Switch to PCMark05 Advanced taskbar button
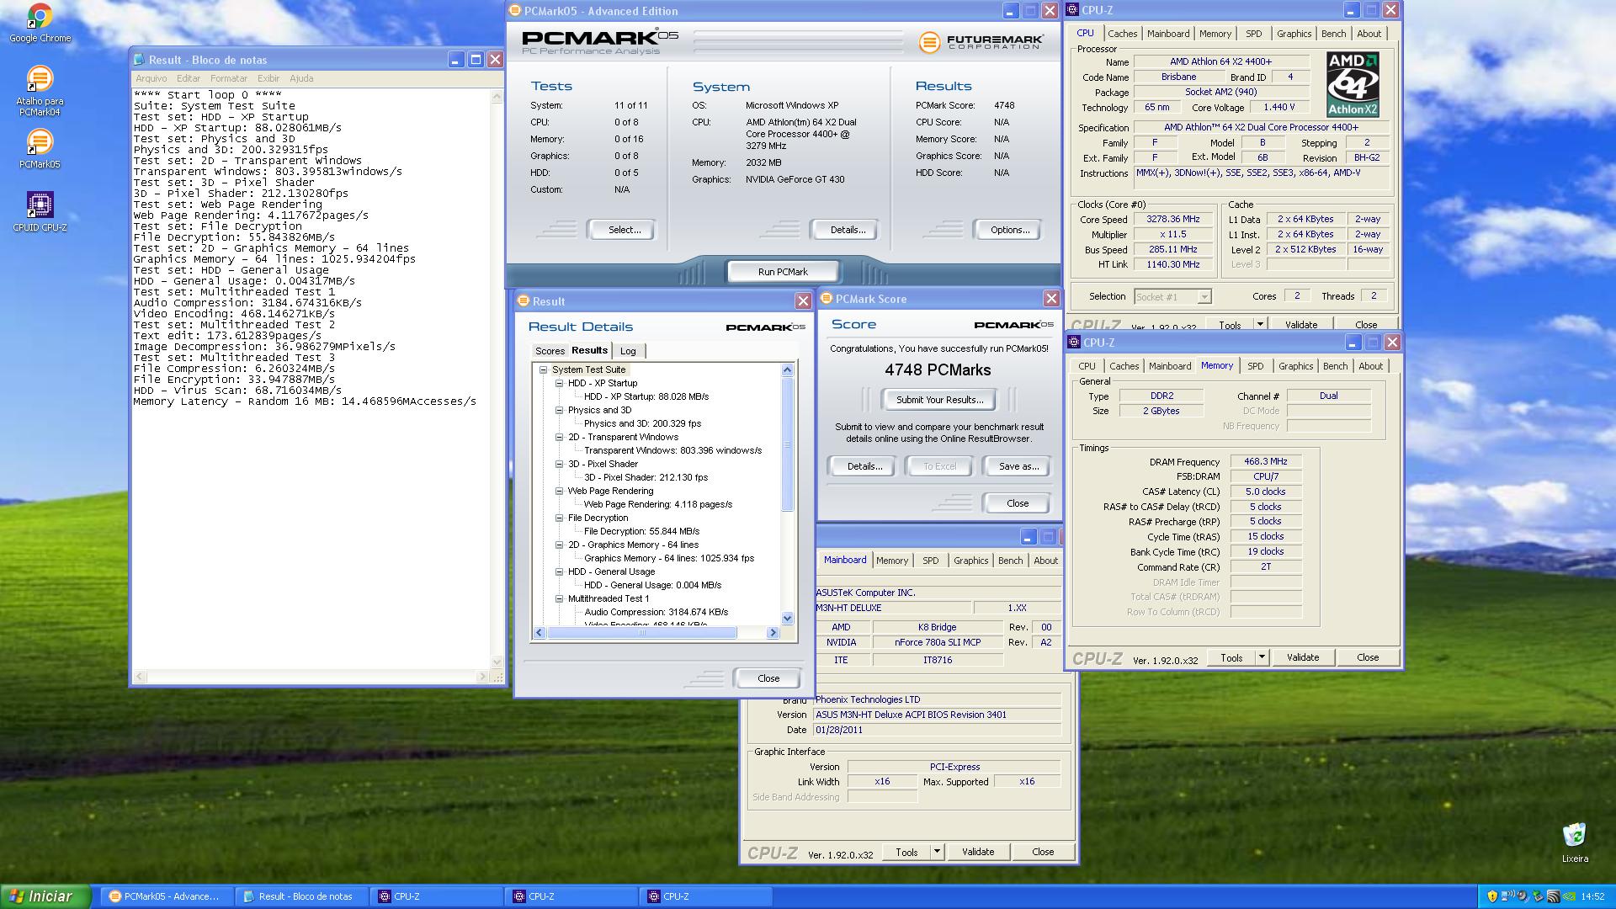Viewport: 1616px width, 909px height. [166, 896]
